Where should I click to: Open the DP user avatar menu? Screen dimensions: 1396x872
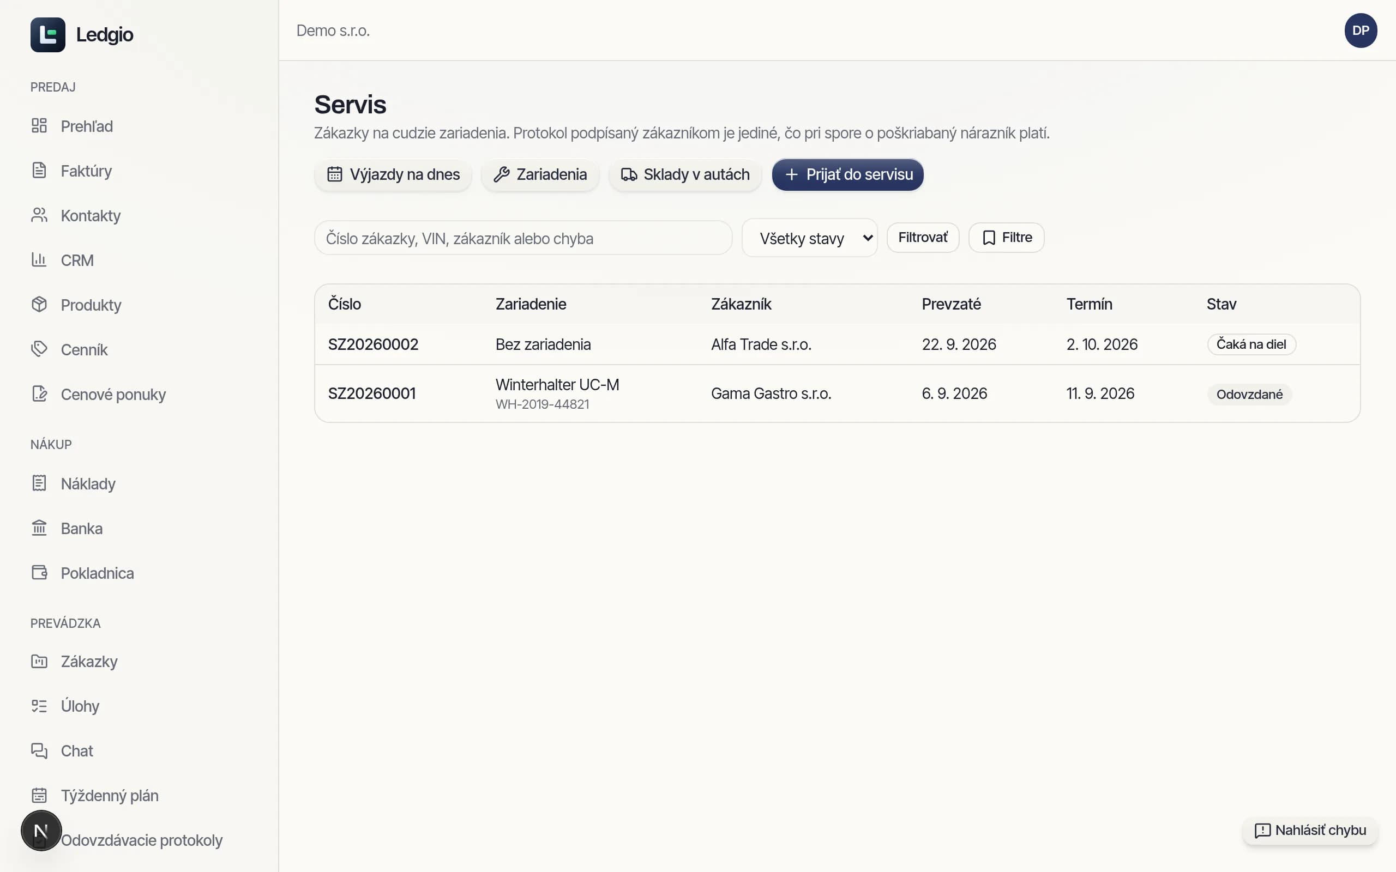pyautogui.click(x=1360, y=31)
